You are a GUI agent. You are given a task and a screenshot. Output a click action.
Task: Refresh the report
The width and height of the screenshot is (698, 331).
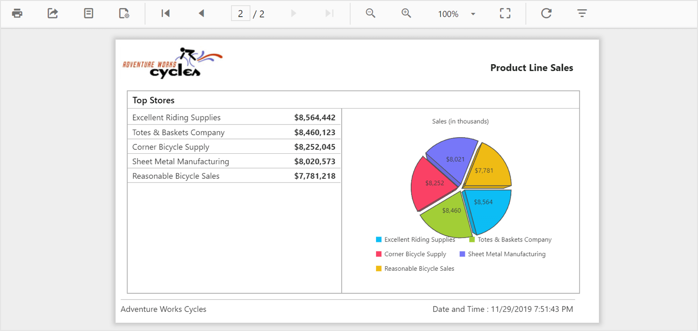pyautogui.click(x=547, y=13)
